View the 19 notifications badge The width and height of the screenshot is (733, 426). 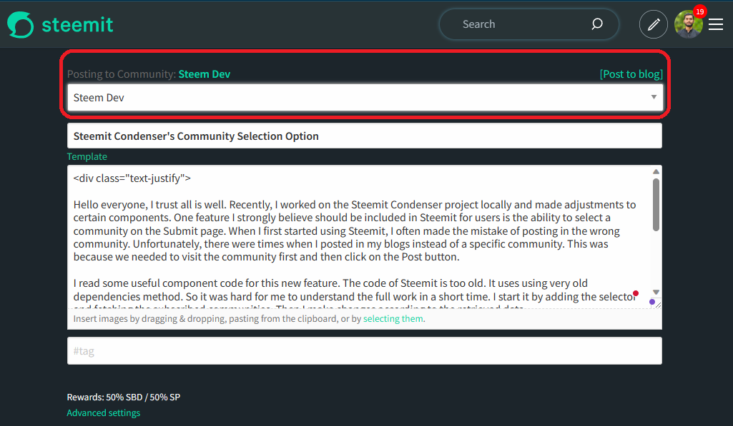(700, 11)
